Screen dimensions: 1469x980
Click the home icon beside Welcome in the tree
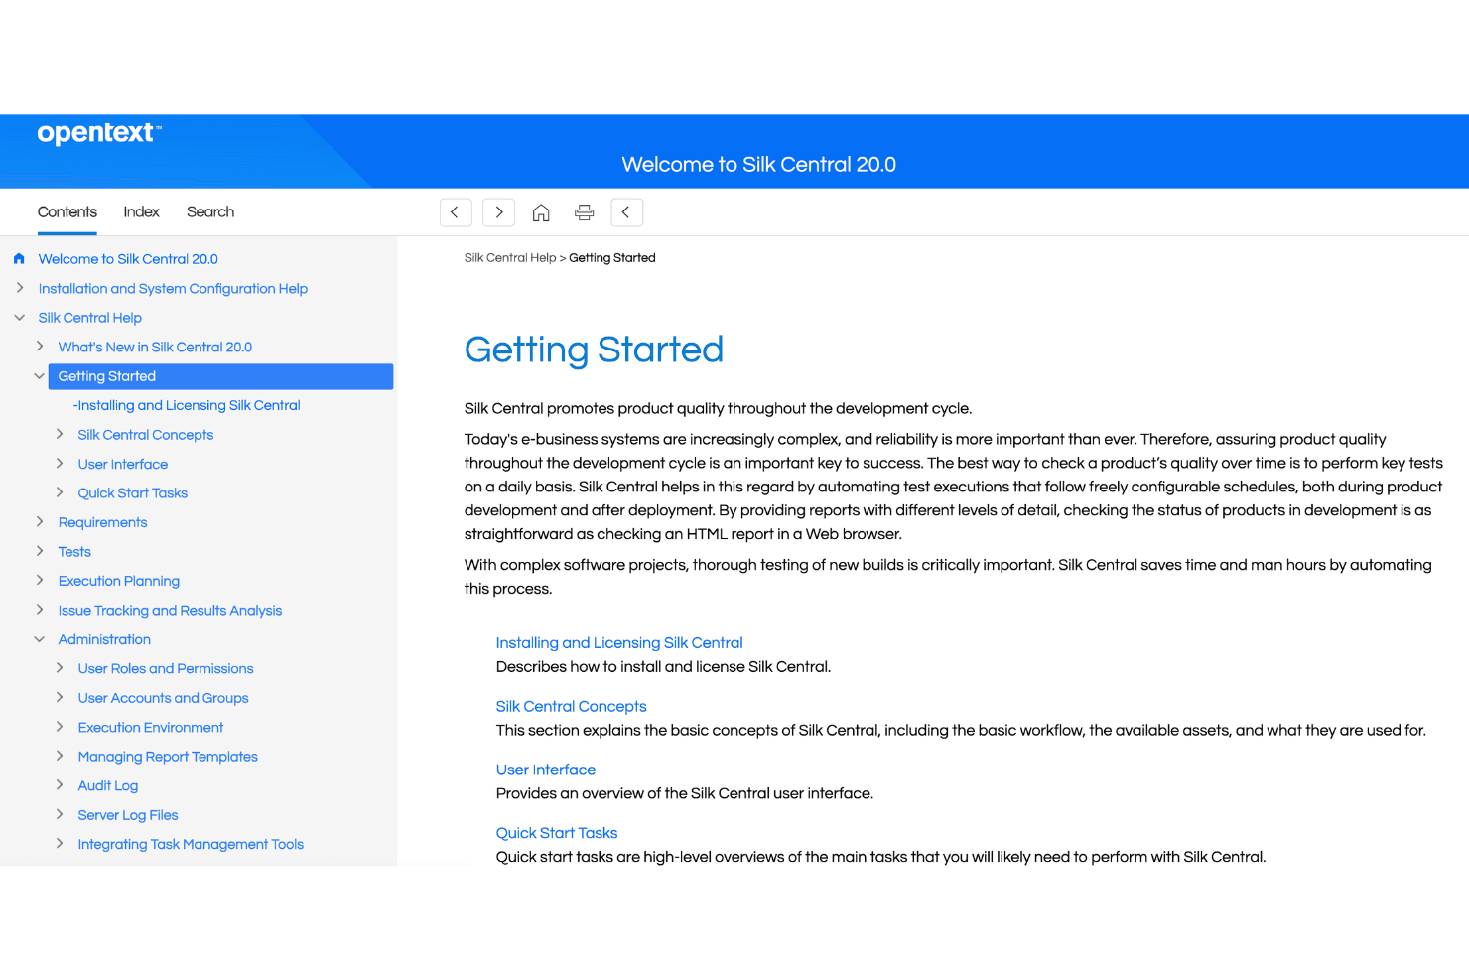(19, 259)
